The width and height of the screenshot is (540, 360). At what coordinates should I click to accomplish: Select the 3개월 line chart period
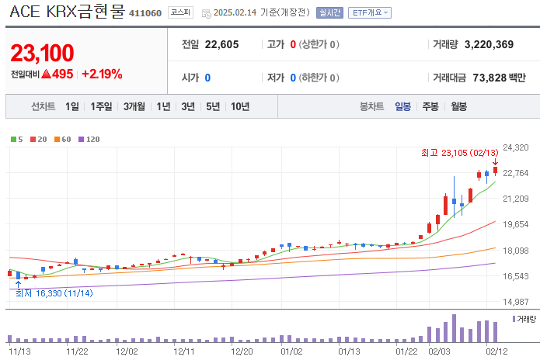pos(134,106)
